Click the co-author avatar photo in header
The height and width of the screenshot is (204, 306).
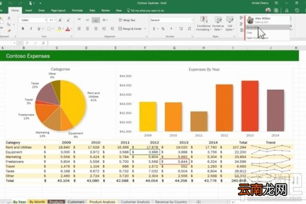coord(268,10)
